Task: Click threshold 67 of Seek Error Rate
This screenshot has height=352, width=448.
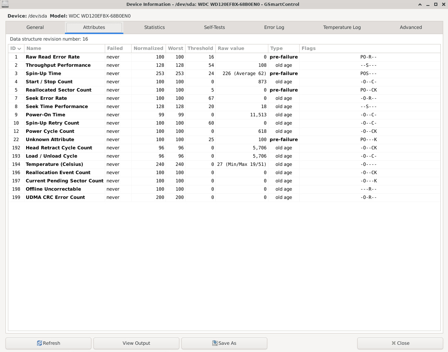Action: pos(211,98)
